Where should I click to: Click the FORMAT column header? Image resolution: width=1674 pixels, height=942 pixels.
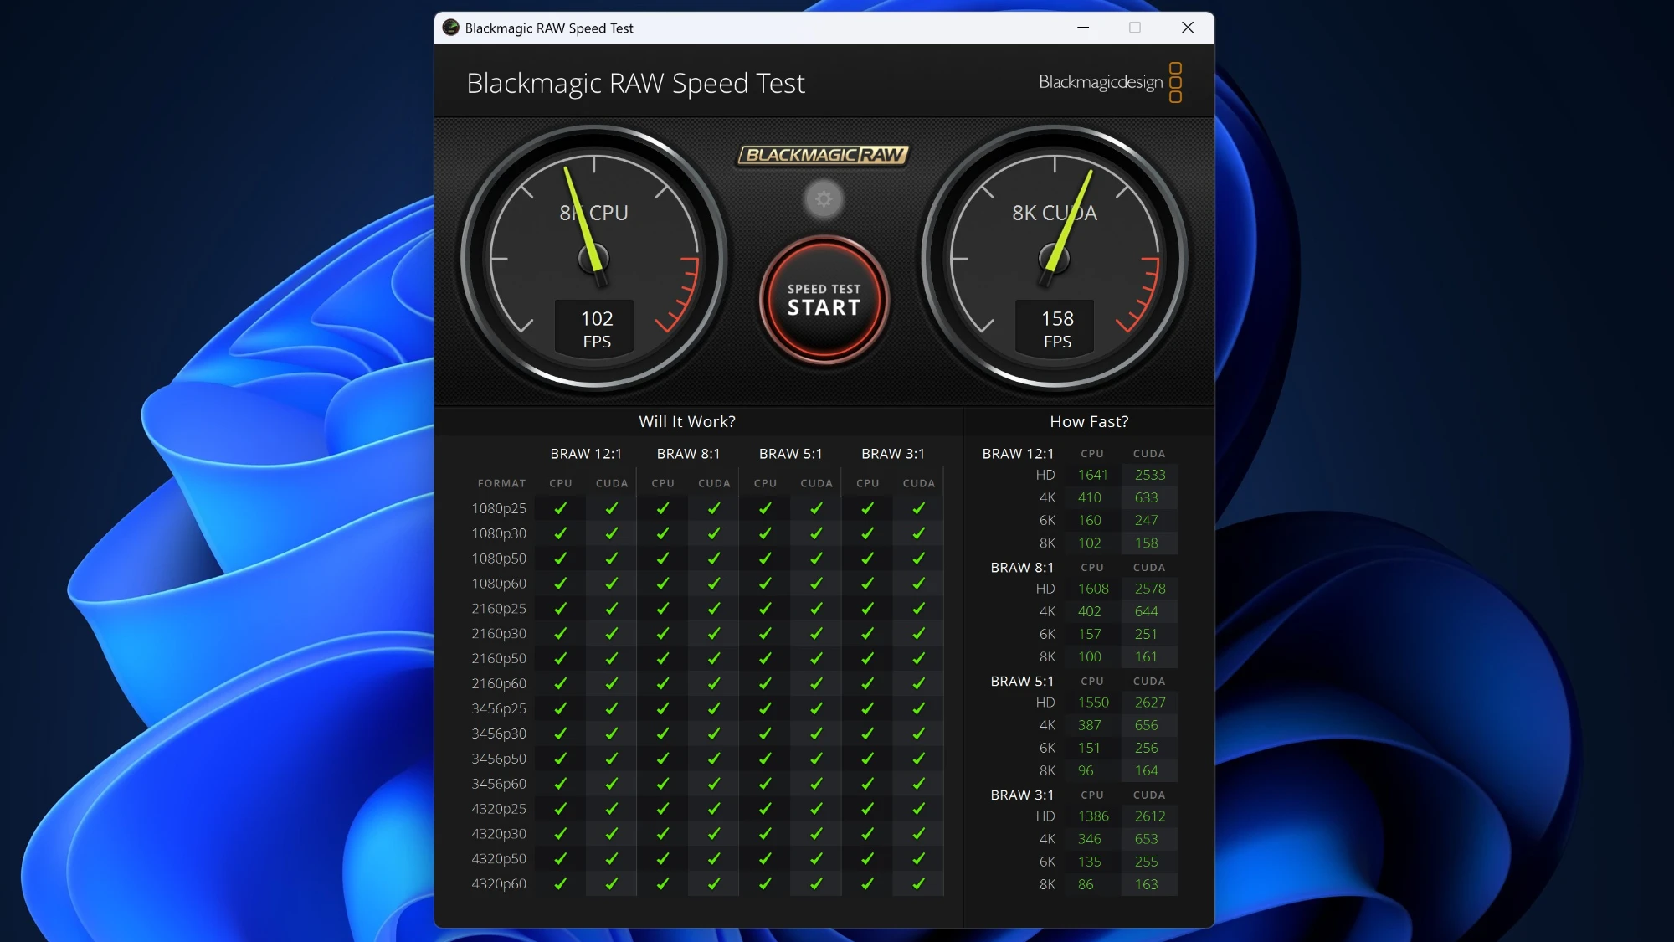coord(501,483)
